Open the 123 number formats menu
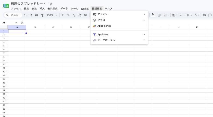The image size is (213, 117). coord(85,15)
